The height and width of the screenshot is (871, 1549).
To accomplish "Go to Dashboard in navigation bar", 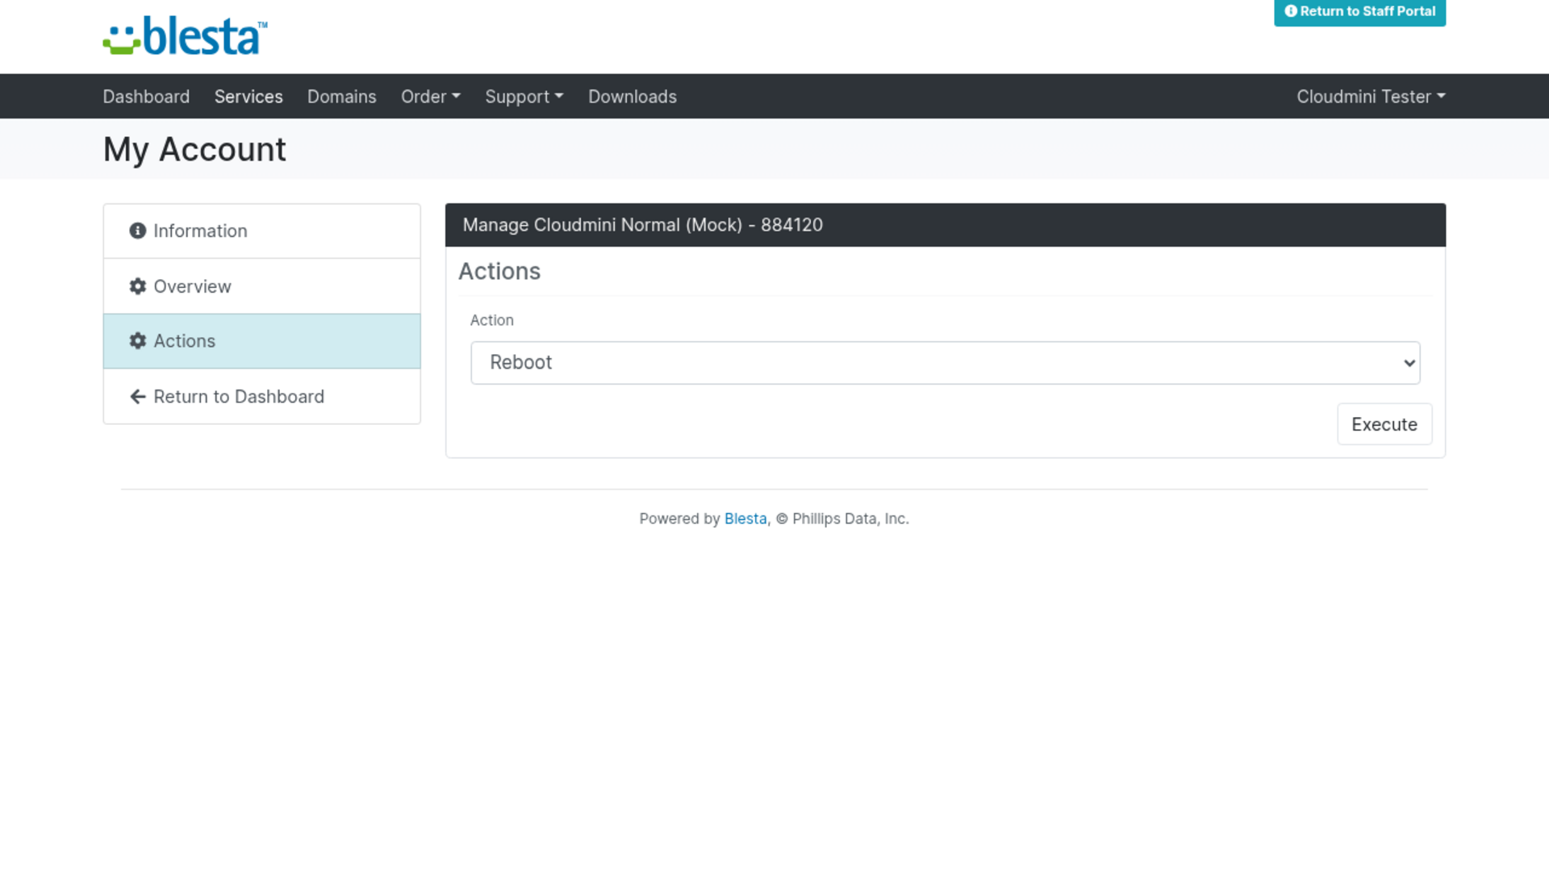I will coord(146,97).
